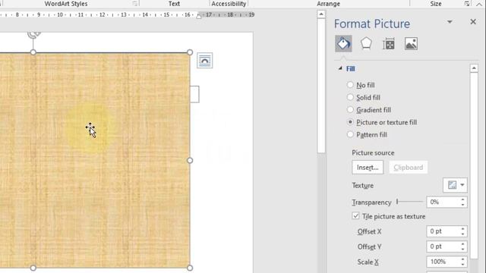This screenshot has height=273, width=486.
Task: Click the bottom-right picture resize handle
Action: click(190, 268)
